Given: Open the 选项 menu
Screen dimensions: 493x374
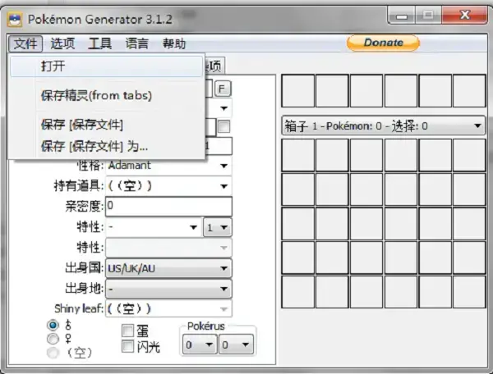Looking at the screenshot, I should [x=62, y=43].
